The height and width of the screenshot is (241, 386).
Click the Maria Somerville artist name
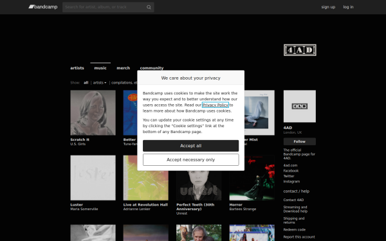(84, 209)
